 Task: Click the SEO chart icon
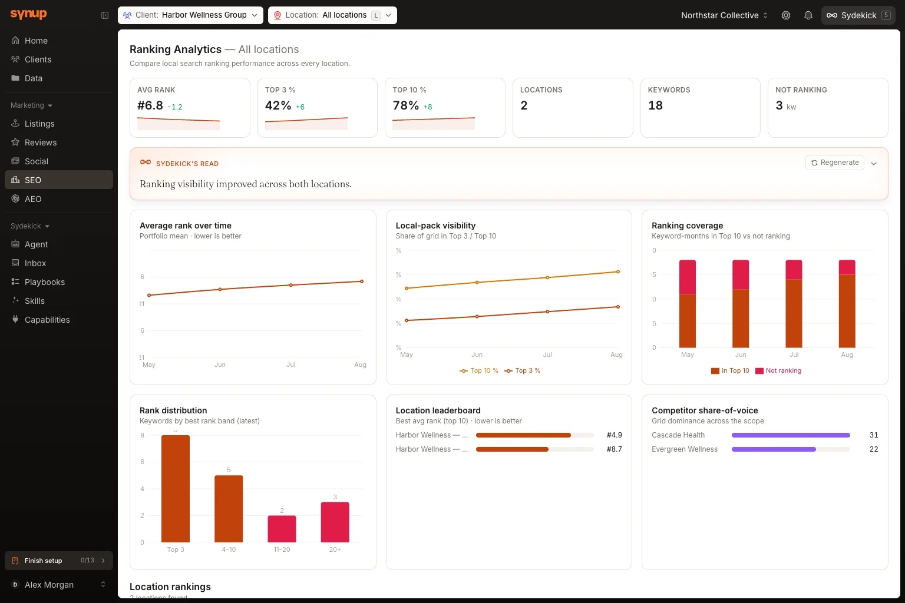pos(15,180)
